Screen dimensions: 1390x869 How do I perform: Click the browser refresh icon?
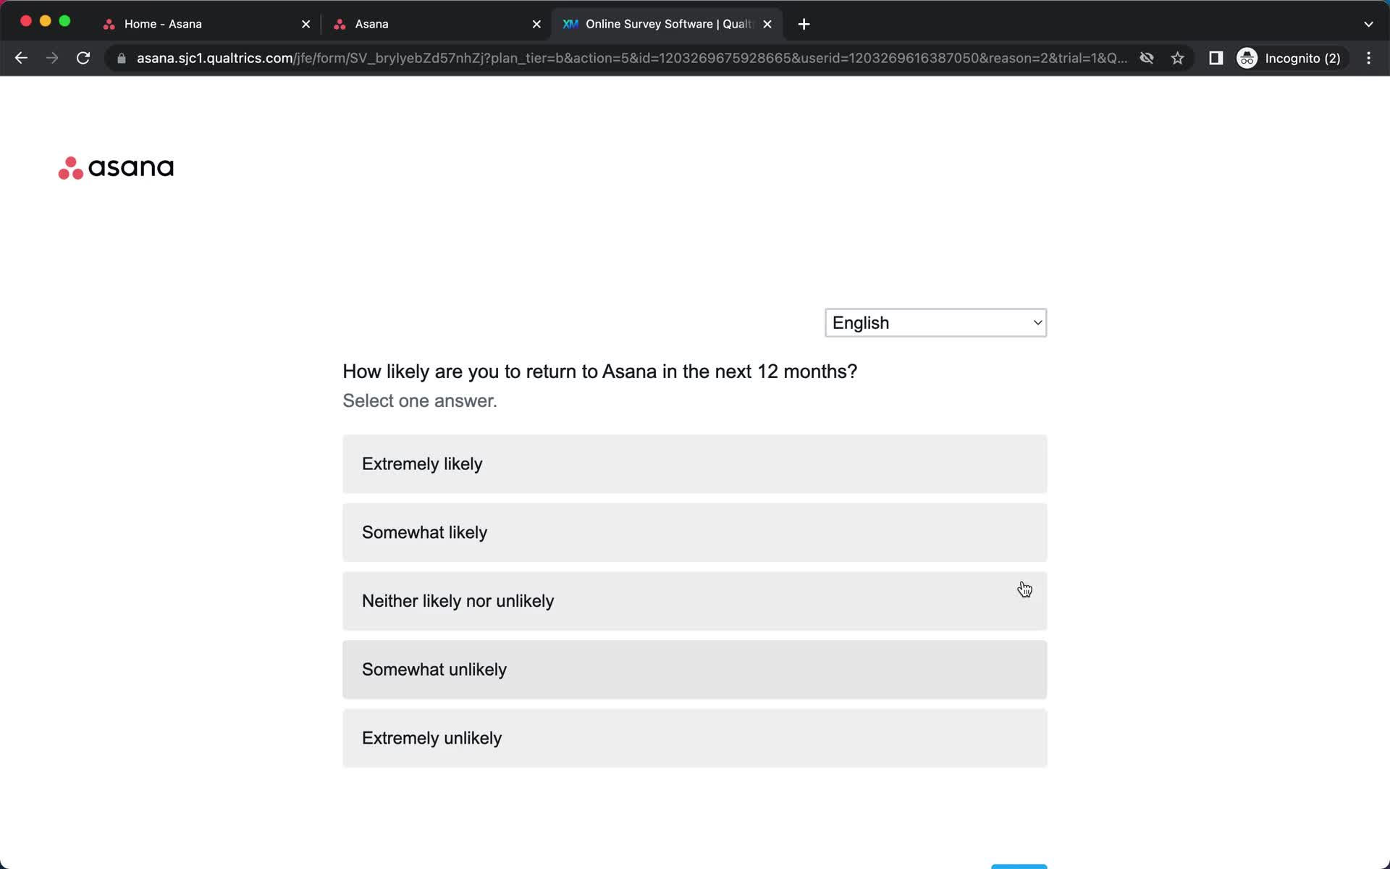[84, 58]
